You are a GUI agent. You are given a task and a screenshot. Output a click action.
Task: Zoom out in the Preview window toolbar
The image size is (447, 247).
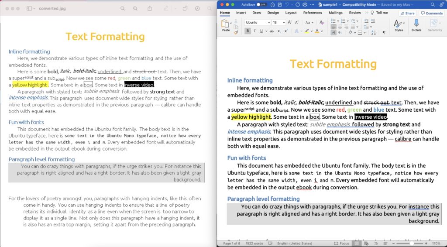coord(123,9)
